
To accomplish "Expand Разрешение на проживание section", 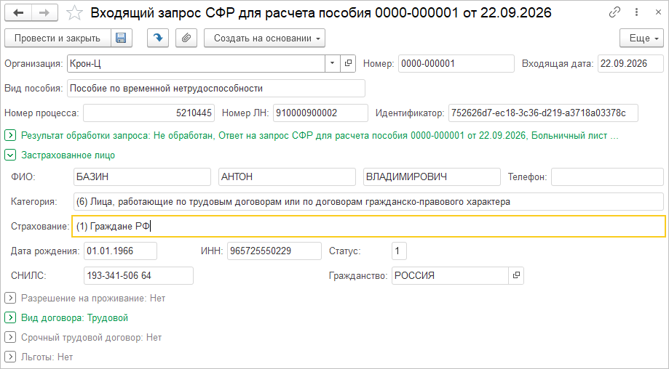I will pos(10,299).
